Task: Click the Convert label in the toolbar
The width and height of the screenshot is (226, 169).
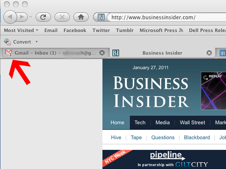Action: tap(22, 42)
